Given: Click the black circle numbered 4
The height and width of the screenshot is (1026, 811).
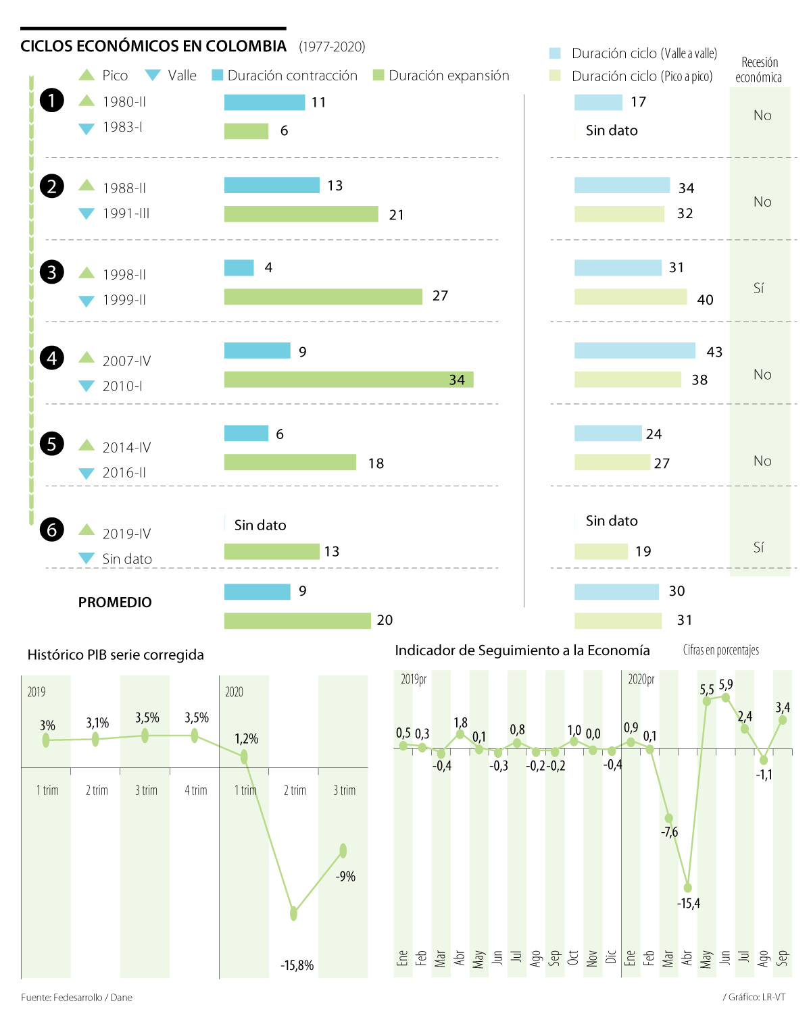Looking at the screenshot, I should coord(52,357).
